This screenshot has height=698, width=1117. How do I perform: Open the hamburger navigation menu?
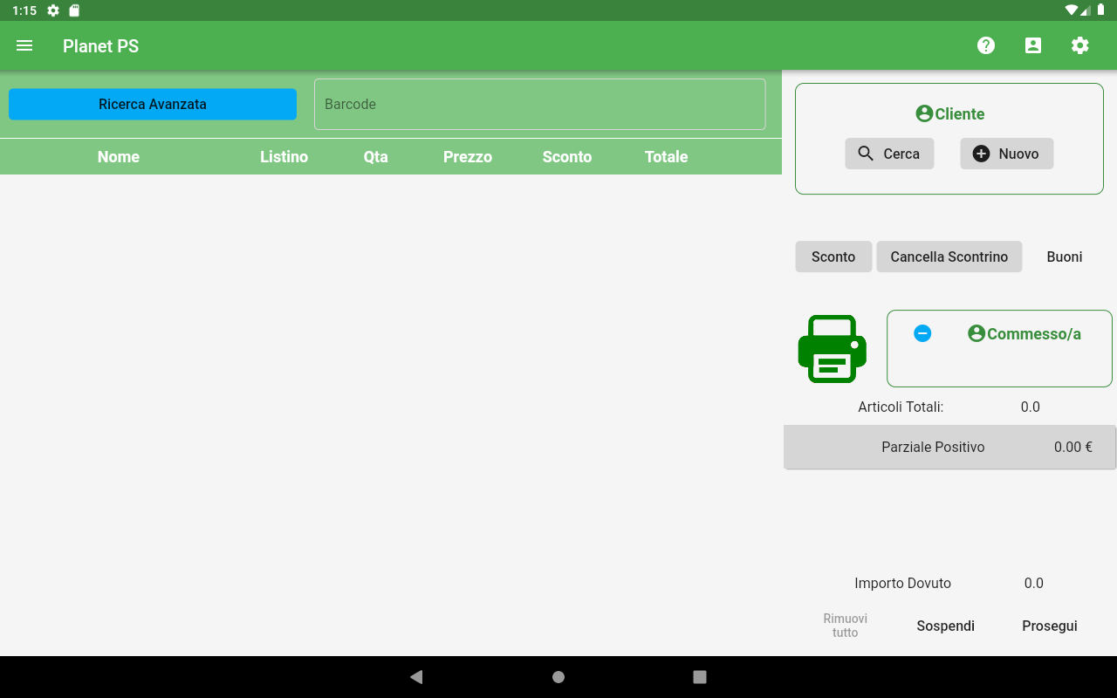tap(24, 45)
